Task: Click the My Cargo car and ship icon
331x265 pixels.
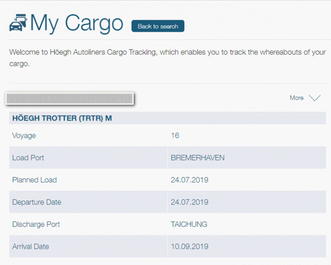Action: 18,23
